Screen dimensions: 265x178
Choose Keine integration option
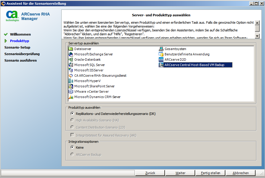[72, 147]
